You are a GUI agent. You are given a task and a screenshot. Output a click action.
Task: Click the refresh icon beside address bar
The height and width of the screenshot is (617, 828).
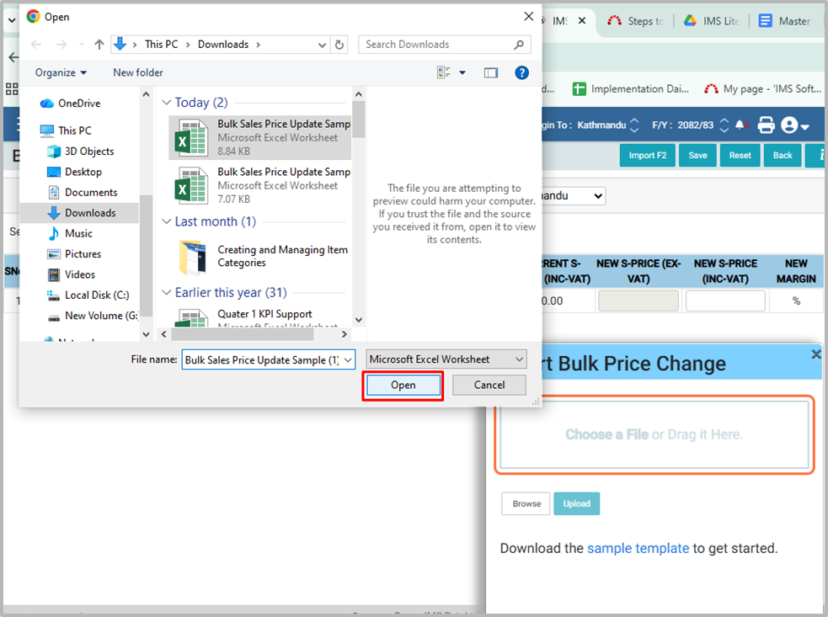[339, 45]
